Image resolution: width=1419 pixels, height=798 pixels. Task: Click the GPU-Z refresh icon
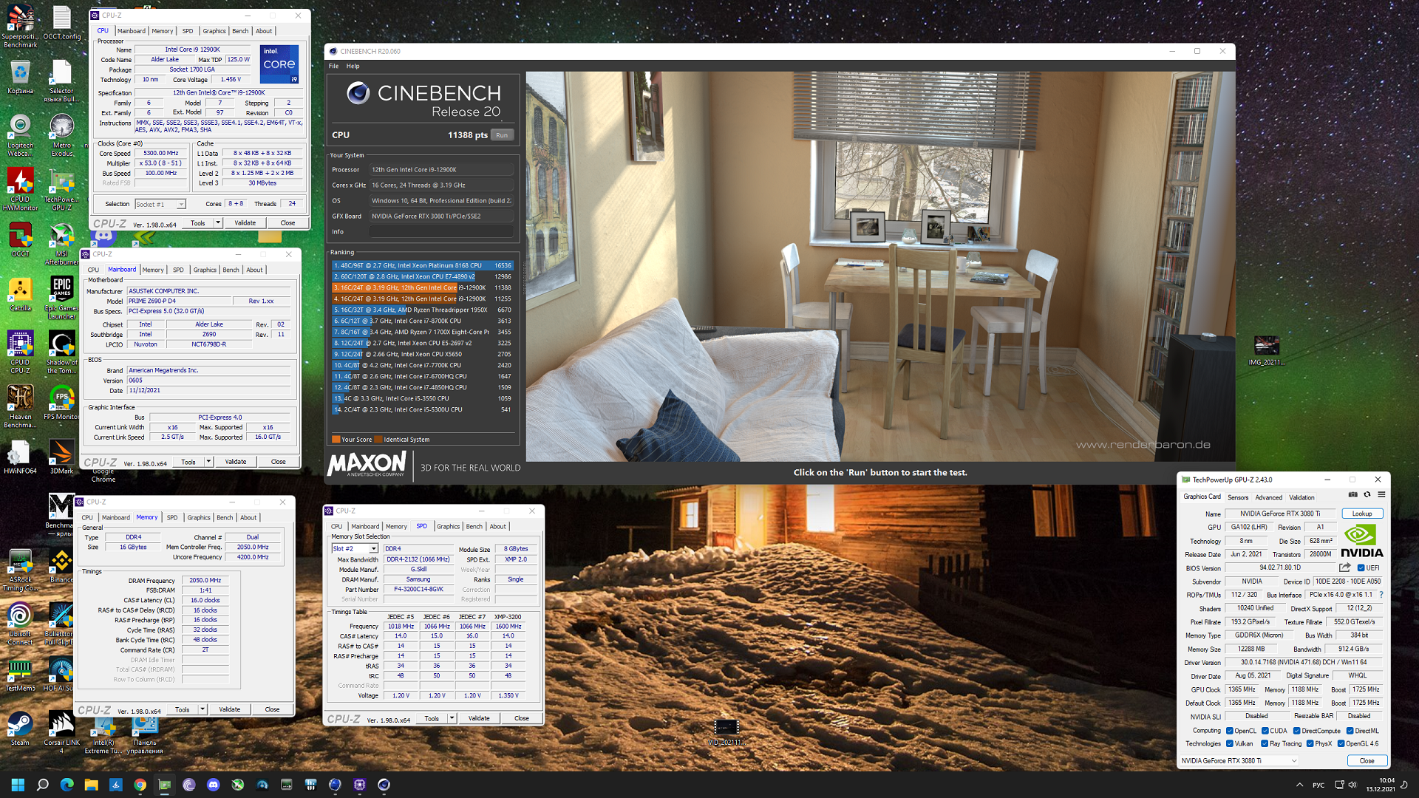click(x=1367, y=495)
